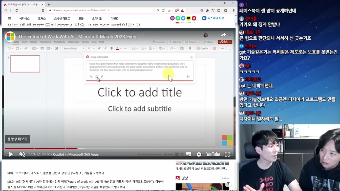The image size is (340, 191).
Task: Toggle subtitles with the captions icon
Action: 188,154
